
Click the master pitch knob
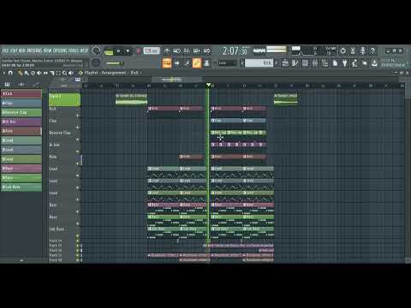pyautogui.click(x=96, y=63)
